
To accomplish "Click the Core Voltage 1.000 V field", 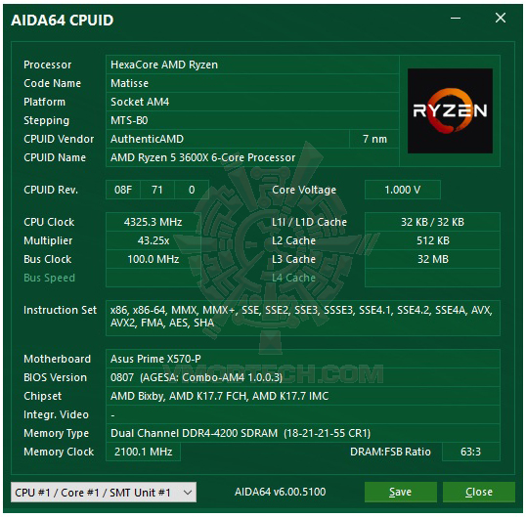I will point(402,190).
